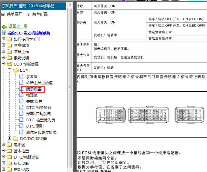
Task: Expand the DTC/电路诊断 tree node
Action: coord(3,157)
